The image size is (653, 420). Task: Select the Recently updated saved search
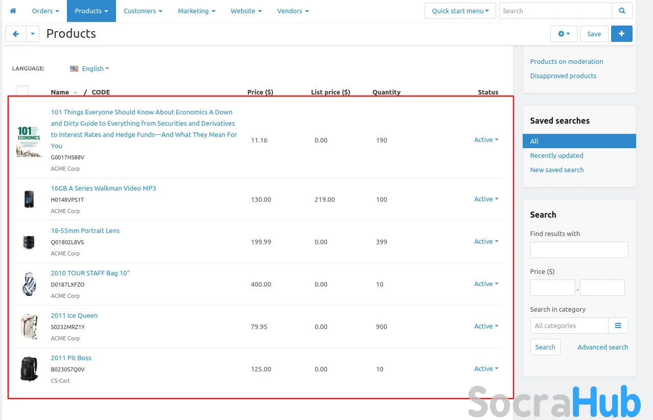(556, 155)
